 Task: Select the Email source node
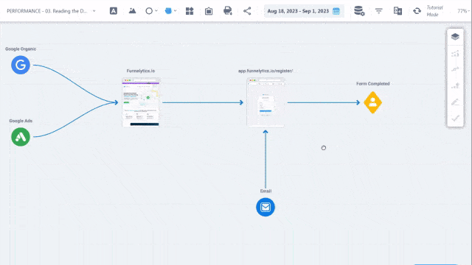265,207
